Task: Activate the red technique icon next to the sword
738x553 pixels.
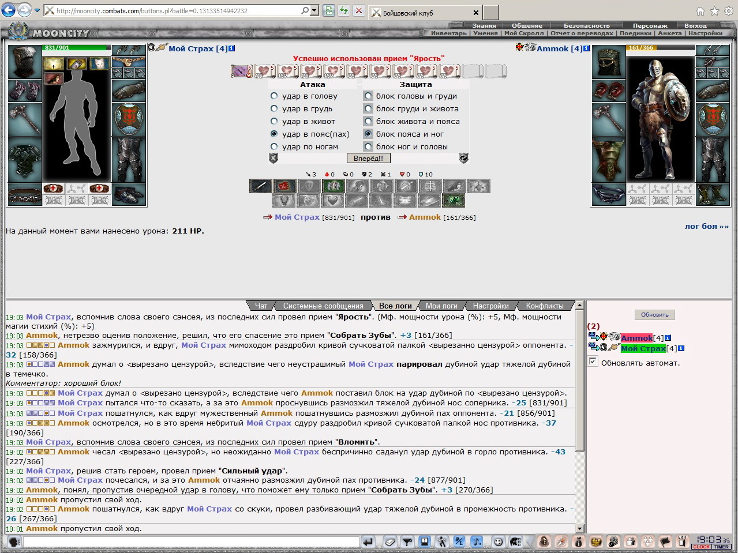Action: click(x=285, y=186)
